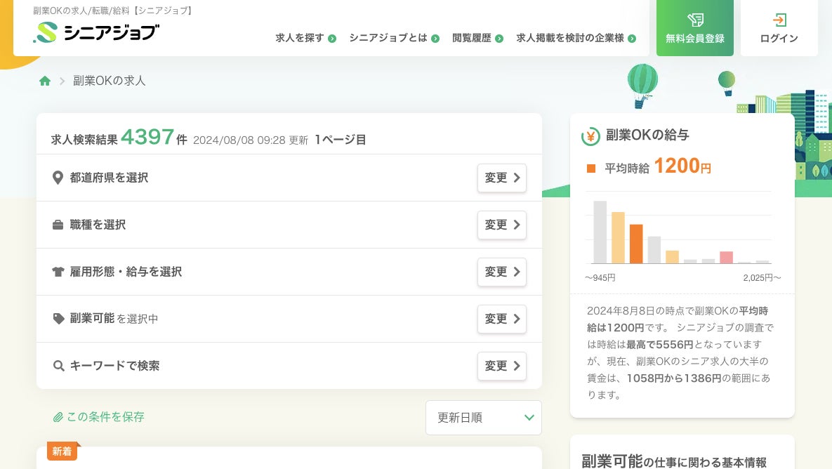Image resolution: width=832 pixels, height=469 pixels.
Task: Click the magnifier icon for keyword search
Action: coord(58,366)
